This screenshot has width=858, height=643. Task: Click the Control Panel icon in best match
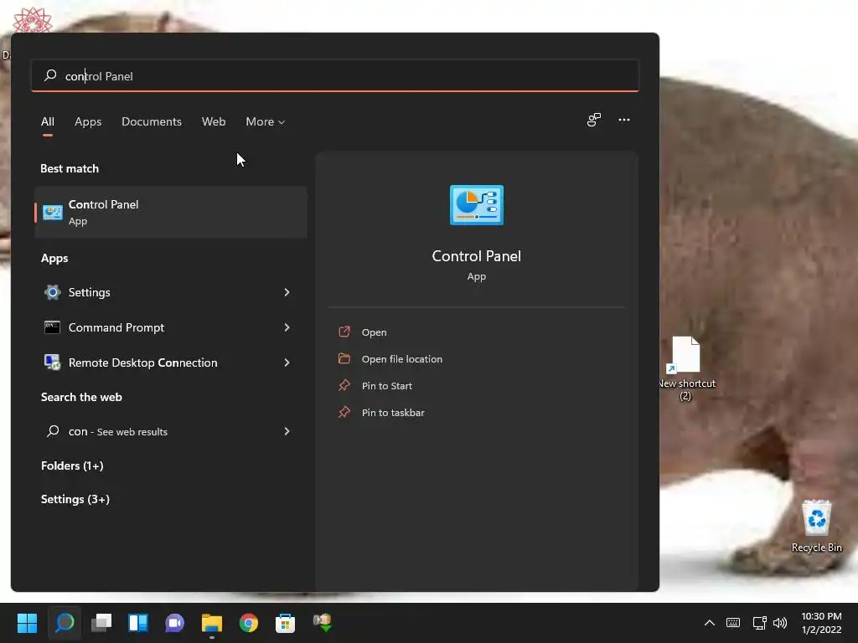point(53,212)
